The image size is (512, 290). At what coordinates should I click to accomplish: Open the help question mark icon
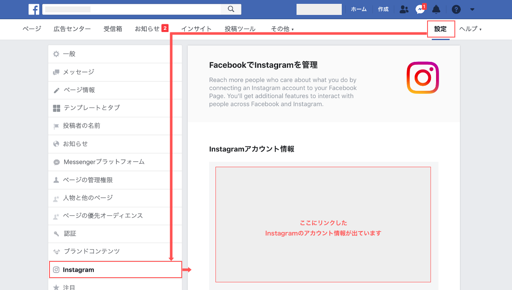(456, 9)
